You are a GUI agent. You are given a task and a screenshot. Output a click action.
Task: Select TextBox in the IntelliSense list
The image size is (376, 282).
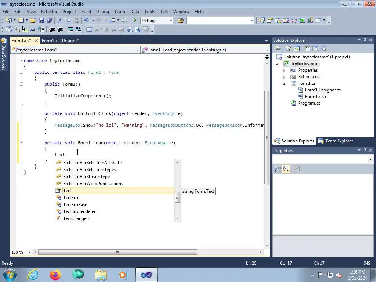point(115,197)
